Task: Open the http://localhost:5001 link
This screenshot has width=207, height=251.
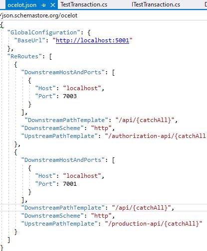Action: click(92, 40)
